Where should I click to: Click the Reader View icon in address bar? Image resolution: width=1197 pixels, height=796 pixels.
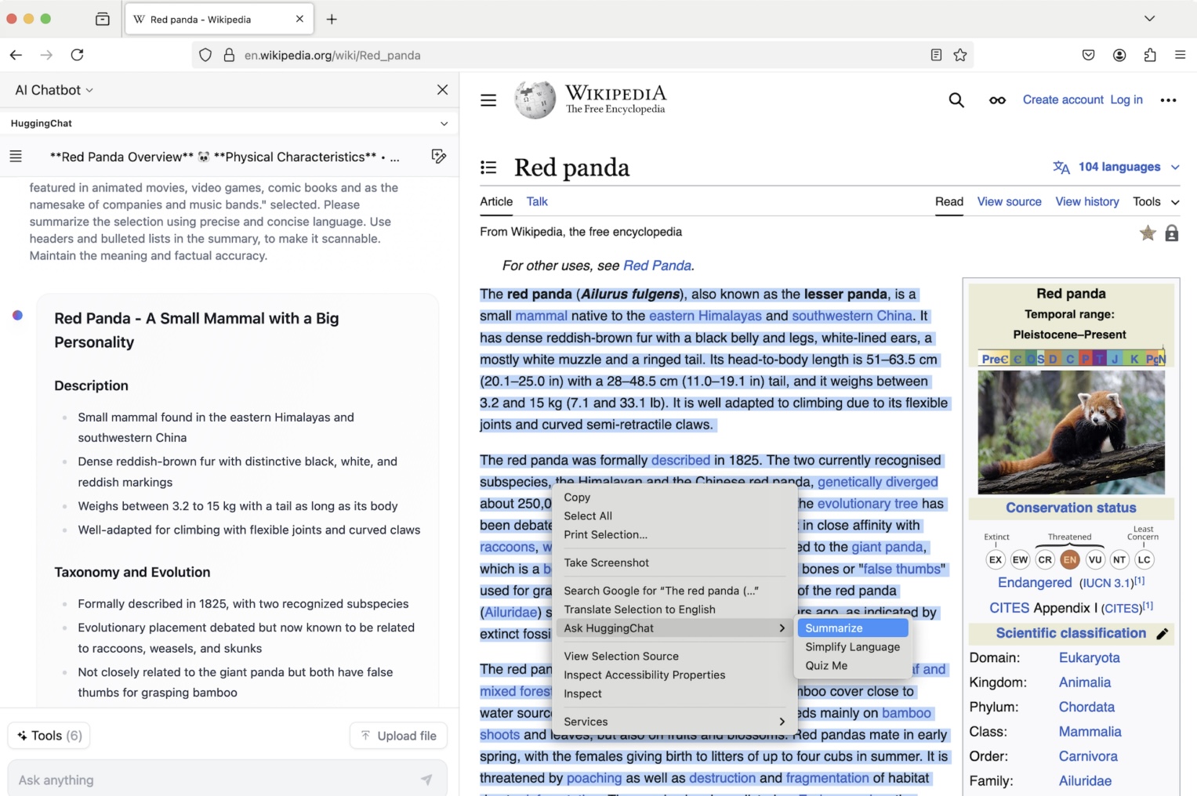point(936,55)
